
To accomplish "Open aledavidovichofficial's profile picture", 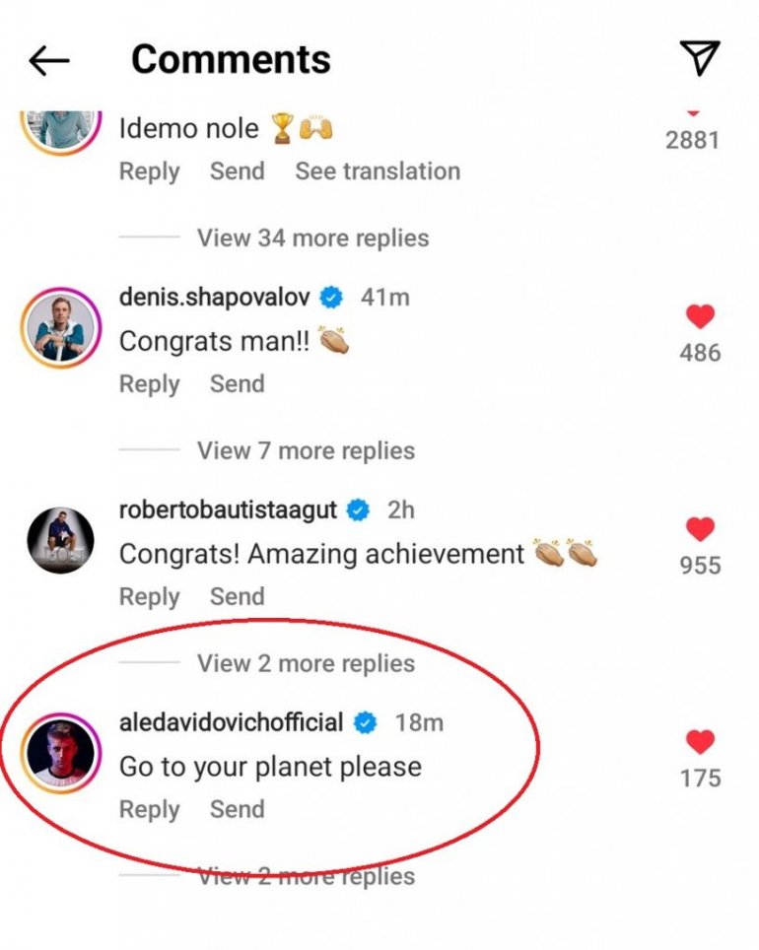I will pyautogui.click(x=60, y=754).
